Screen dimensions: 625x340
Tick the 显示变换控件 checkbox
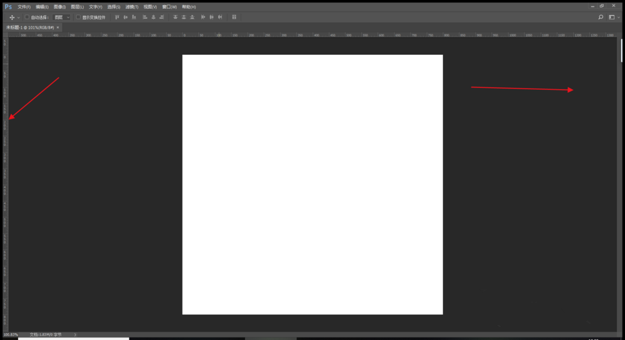point(78,17)
